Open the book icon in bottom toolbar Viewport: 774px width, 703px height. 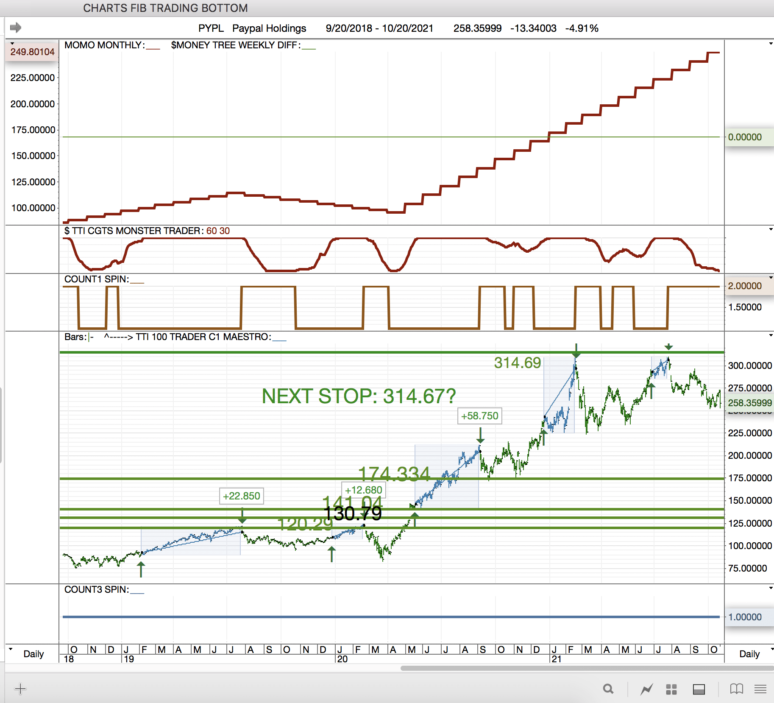(x=737, y=689)
